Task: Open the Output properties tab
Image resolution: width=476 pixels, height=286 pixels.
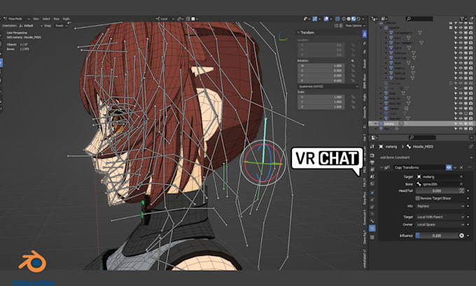Action: click(372, 162)
